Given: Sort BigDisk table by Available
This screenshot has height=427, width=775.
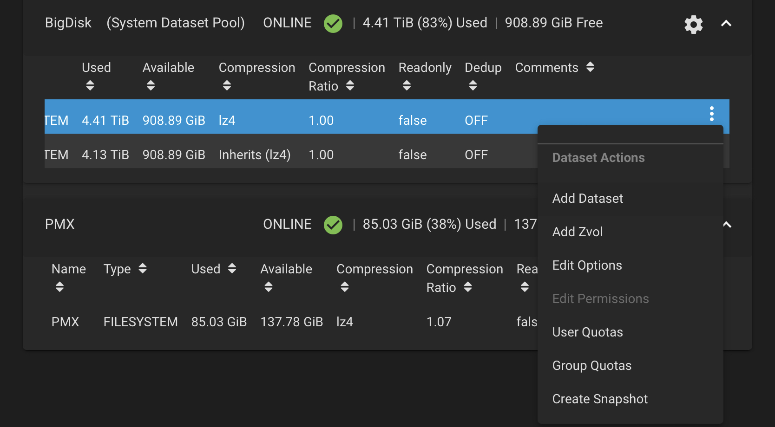Looking at the screenshot, I should [151, 85].
